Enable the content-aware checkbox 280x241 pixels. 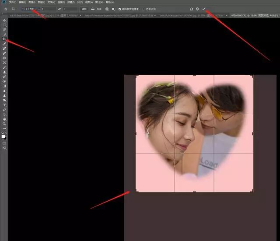pos(144,9)
